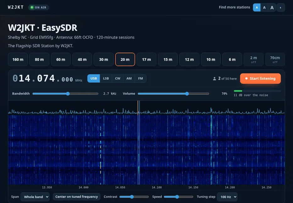Click the 2 m off band button
Screen dimensions: 293x203
click(x=254, y=59)
